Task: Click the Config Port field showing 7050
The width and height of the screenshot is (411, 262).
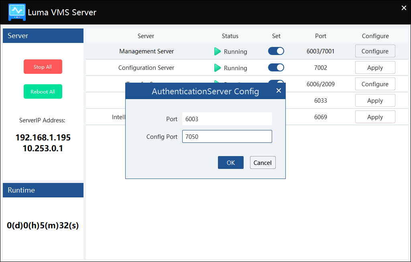Action: (x=227, y=136)
